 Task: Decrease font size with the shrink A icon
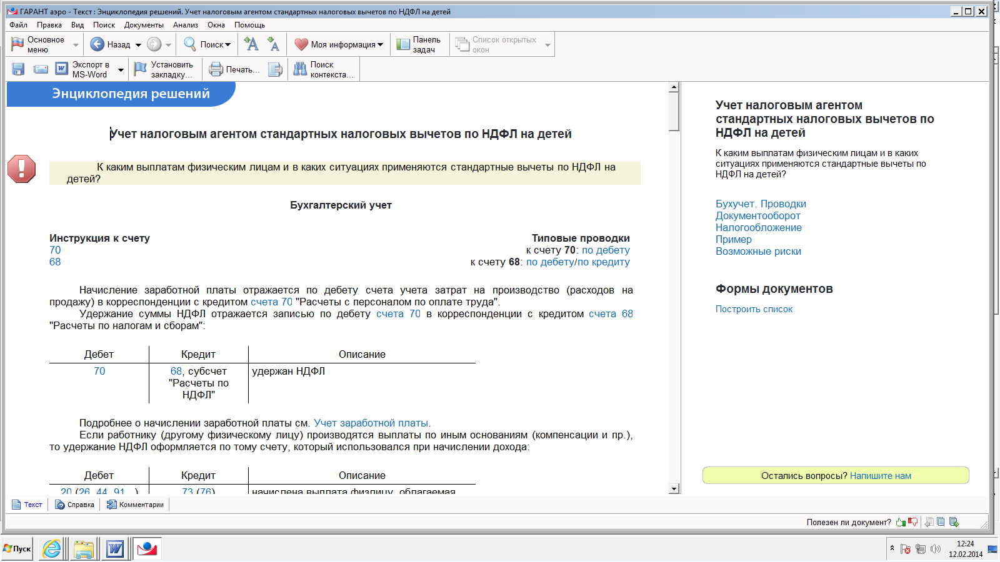273,44
